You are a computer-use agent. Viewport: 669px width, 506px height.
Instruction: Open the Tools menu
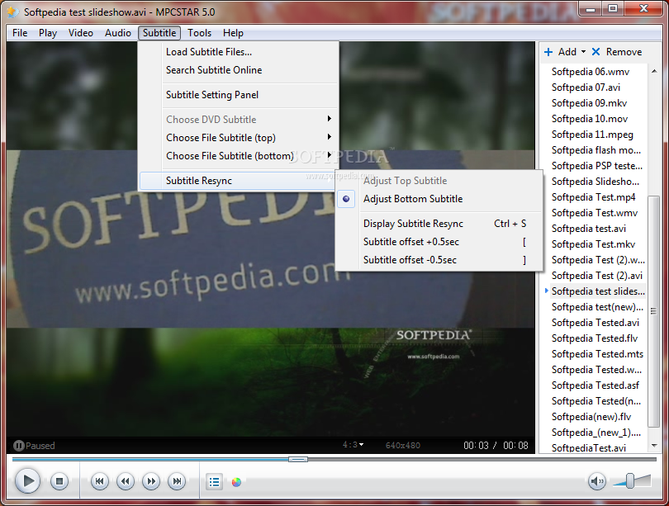pos(199,33)
